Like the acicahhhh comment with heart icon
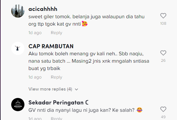Image resolution: width=177 pixels, height=120 pixels. [x=163, y=16]
